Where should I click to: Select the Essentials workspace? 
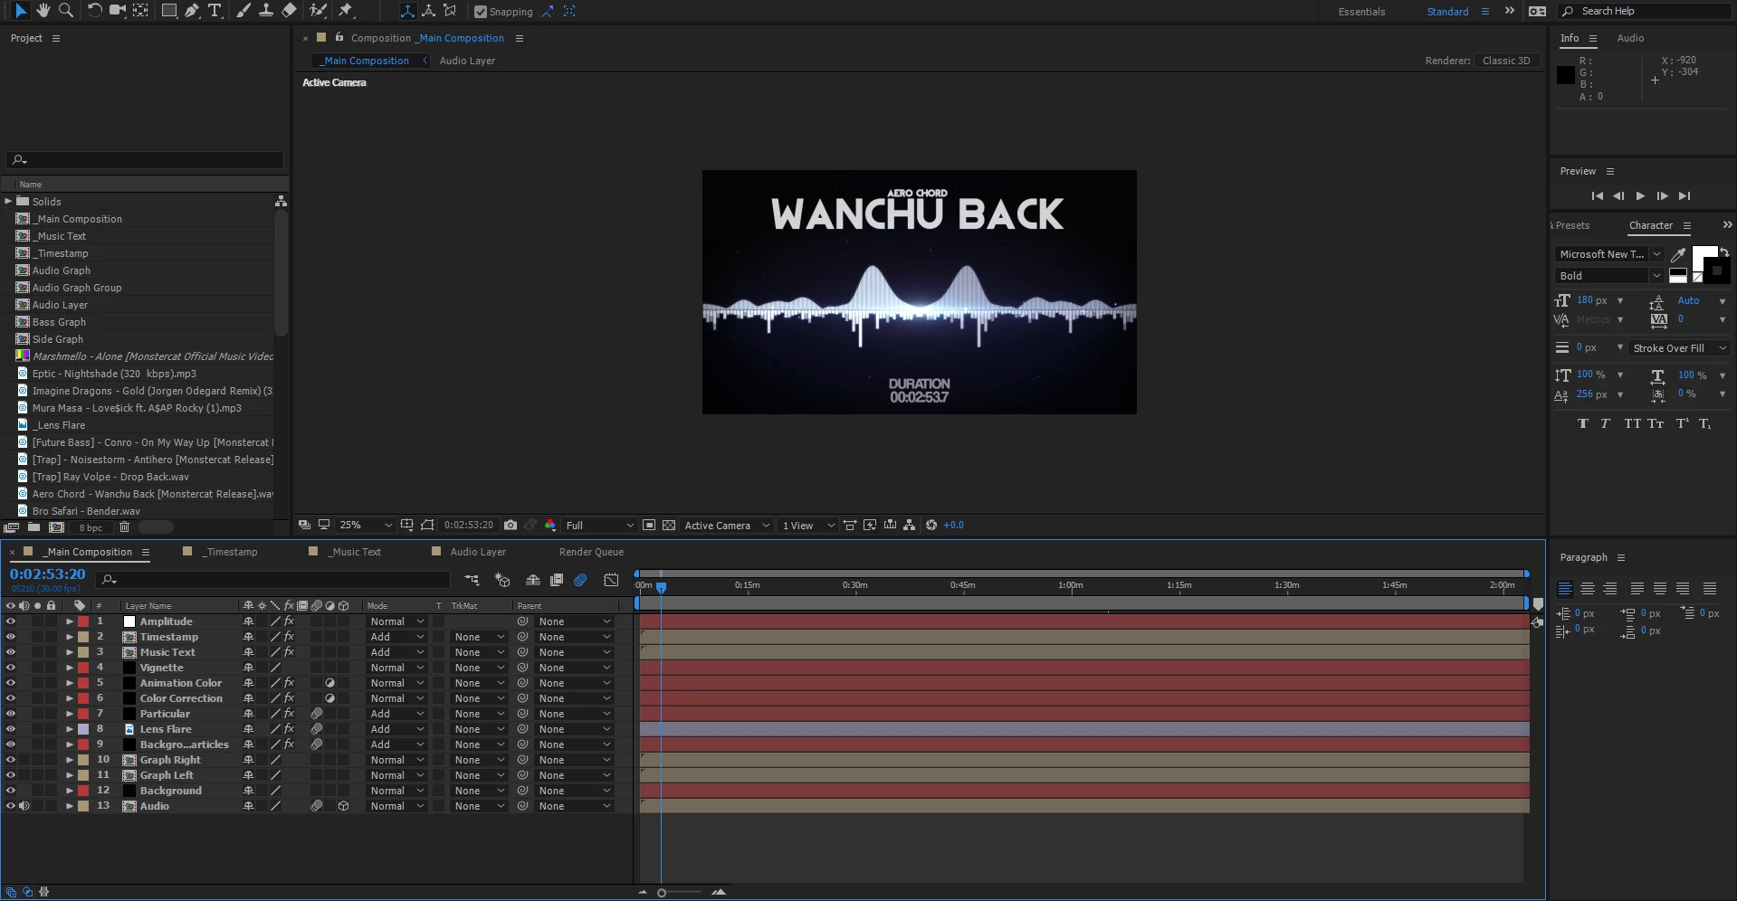coord(1361,12)
